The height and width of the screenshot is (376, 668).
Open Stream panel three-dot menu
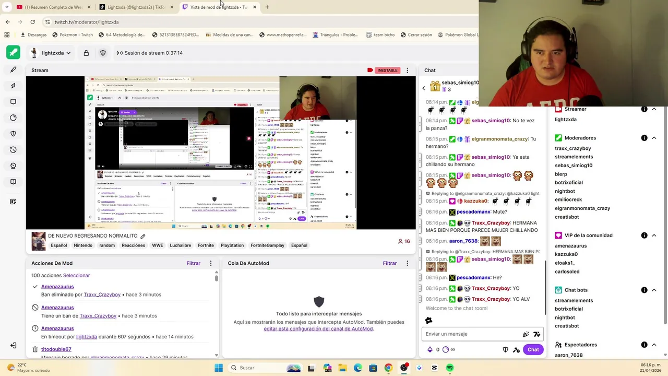pos(407,70)
